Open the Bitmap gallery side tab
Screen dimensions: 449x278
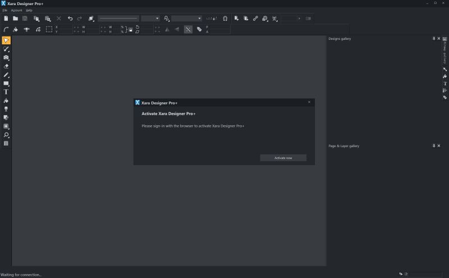click(445, 50)
